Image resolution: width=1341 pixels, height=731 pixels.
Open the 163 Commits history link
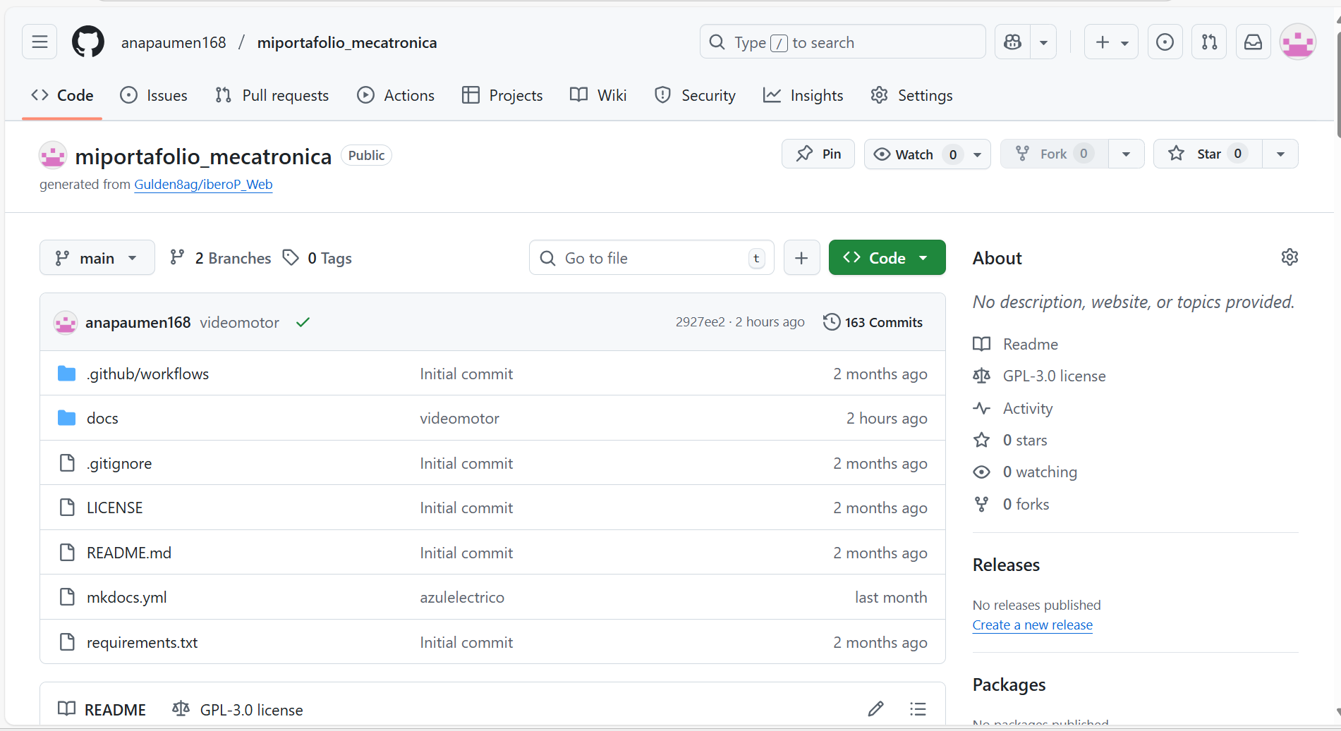[x=873, y=322]
